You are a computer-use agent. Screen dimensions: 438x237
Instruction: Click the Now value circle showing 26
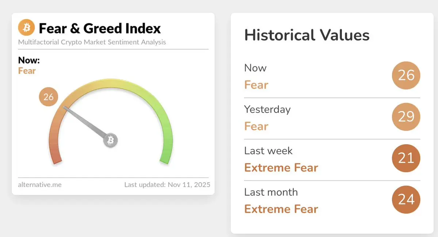click(406, 75)
